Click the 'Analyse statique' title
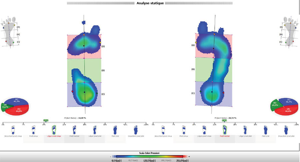The width and height of the screenshot is (300, 162). 150,3
